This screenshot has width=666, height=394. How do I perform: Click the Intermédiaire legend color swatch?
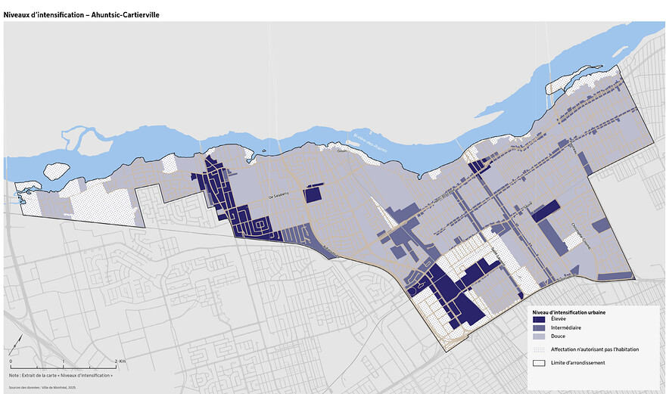538,328
